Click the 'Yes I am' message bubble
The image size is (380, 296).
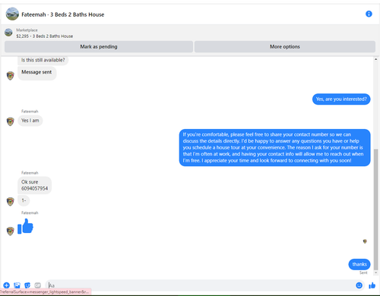pyautogui.click(x=30, y=121)
